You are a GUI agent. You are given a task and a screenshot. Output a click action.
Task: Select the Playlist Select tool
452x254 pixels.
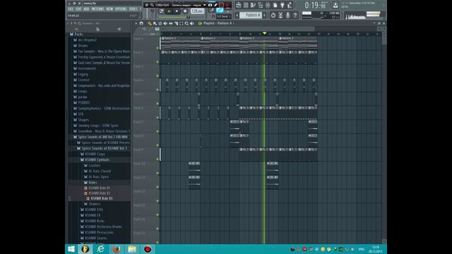click(x=181, y=23)
